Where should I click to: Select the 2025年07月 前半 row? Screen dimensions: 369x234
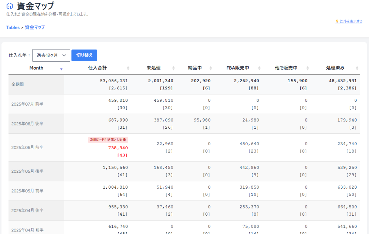tap(27, 104)
